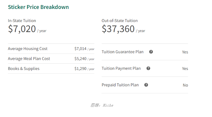Viewport: 212px width, 117px height.
Task: Select the Average Meal Plan Cost label
Action: [29, 59]
